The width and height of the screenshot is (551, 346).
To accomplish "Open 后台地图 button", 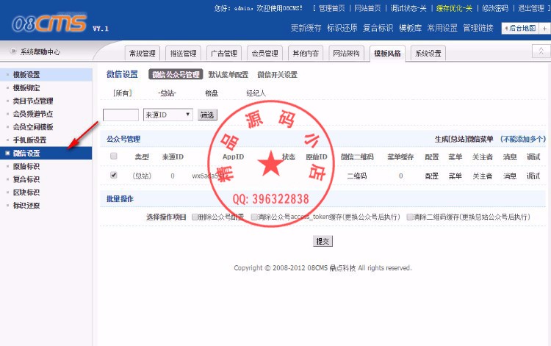I will click(520, 29).
